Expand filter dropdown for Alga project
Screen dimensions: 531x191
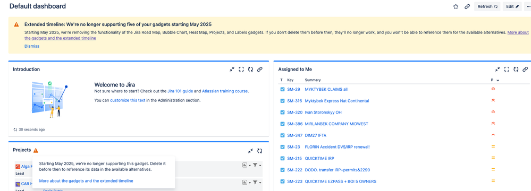point(257,165)
